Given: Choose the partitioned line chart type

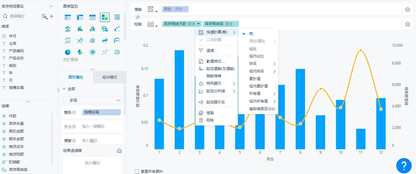Looking at the screenshot, I should coord(68,40).
